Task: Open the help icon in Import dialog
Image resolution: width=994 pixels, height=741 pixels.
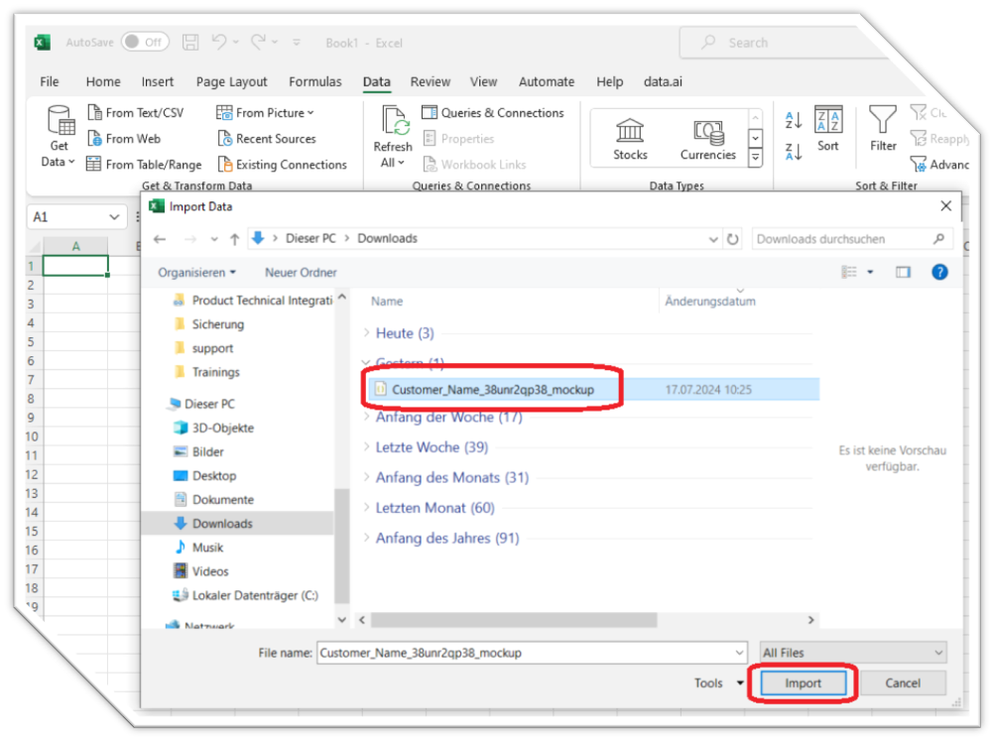Action: coord(938,272)
